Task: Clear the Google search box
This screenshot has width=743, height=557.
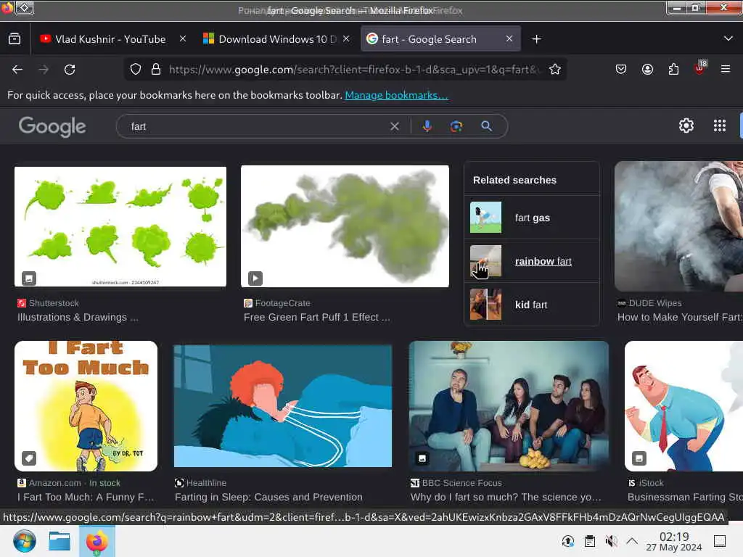Action: click(x=394, y=126)
